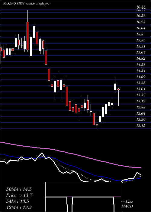
Task: Click the 12.15 price axis label
Action: (141, 126)
